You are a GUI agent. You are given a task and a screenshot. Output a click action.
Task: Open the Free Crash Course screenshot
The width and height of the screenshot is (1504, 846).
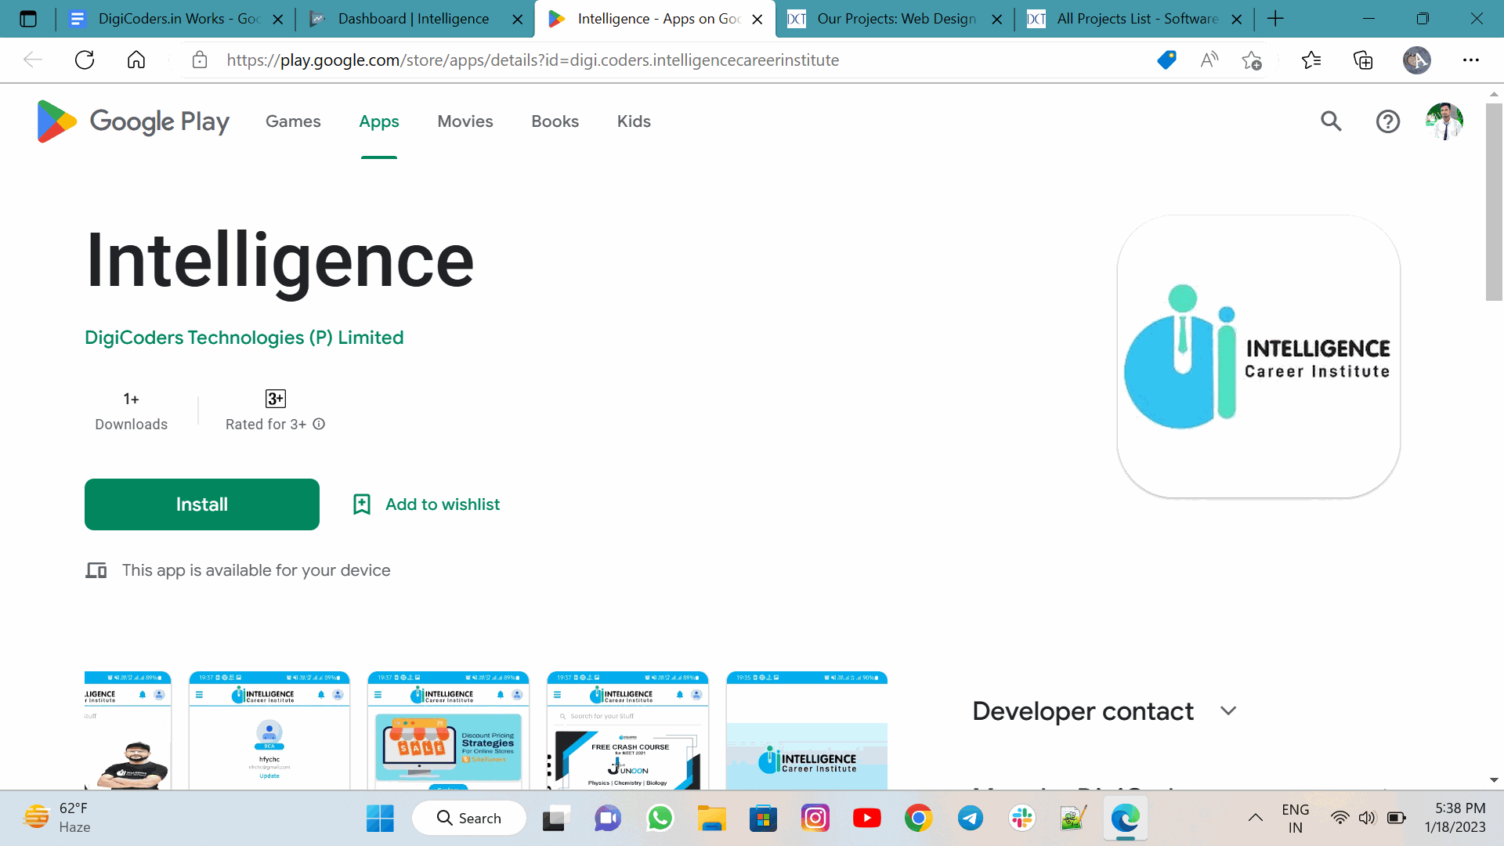click(627, 730)
